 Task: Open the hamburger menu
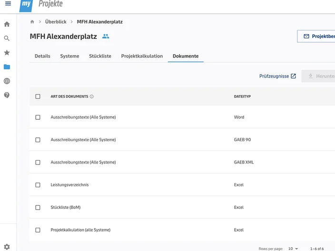[8, 3]
